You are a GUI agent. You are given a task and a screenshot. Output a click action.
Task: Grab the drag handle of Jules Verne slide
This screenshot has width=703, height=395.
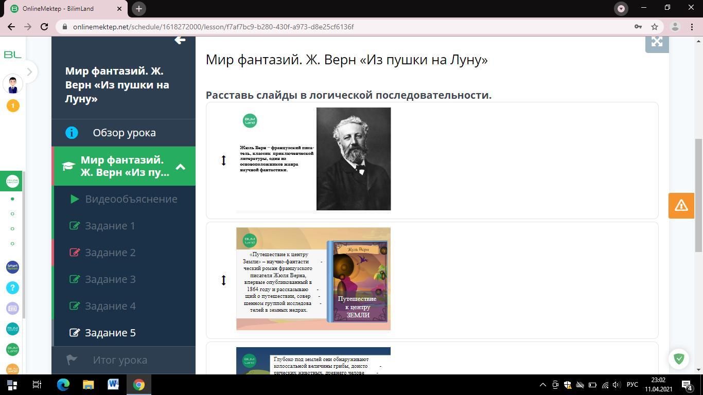click(x=223, y=160)
